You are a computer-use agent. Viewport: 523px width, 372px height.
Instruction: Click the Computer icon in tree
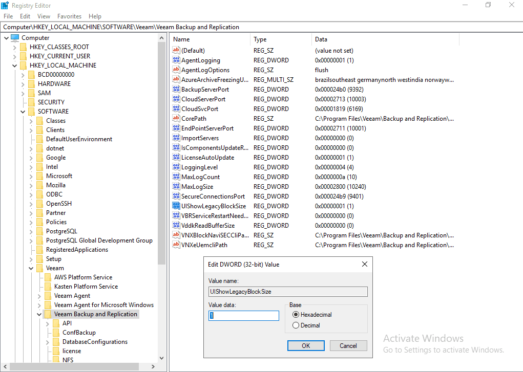coord(15,38)
